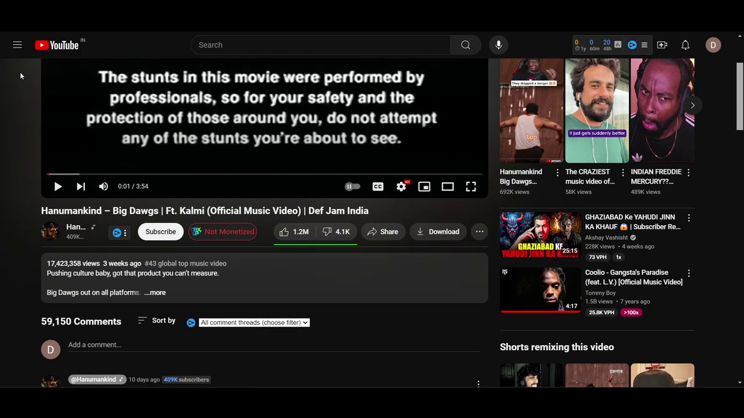Viewport: 744px width, 418px height.
Task: Open the comment filter dropdown
Action: pos(253,322)
